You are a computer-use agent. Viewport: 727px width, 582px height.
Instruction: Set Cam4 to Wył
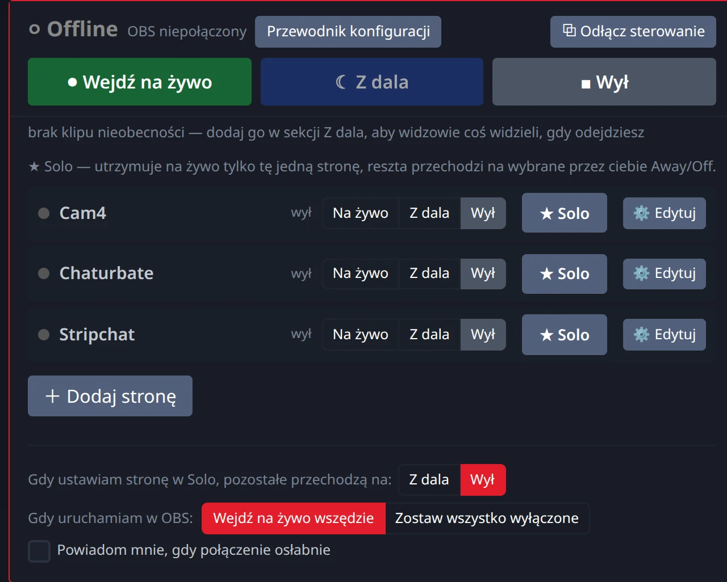(x=483, y=213)
